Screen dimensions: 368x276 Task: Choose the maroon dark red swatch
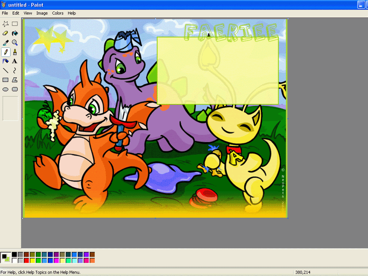[27, 254]
